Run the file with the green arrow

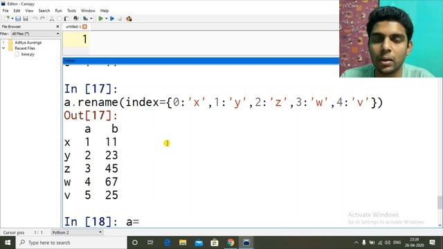tap(100, 19)
